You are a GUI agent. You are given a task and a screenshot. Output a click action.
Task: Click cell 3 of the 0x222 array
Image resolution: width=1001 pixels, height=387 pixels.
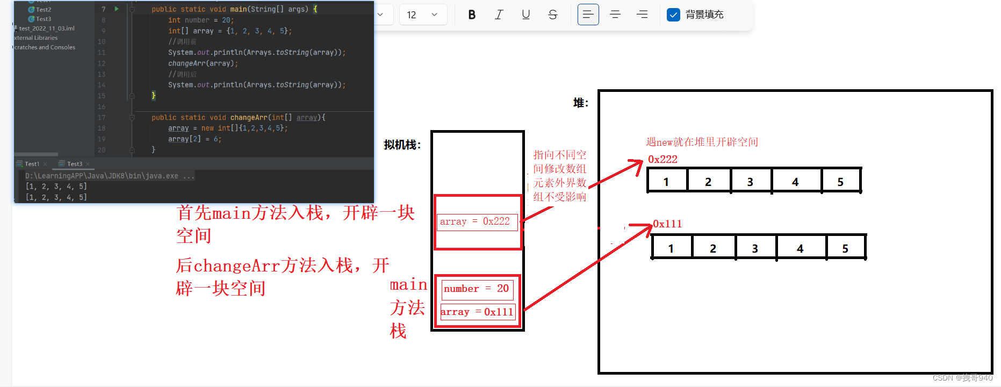click(751, 181)
